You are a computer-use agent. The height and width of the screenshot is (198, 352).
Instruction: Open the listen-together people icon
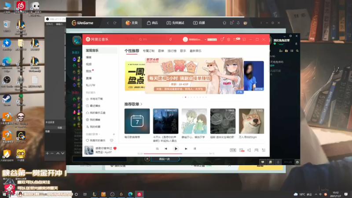[x=256, y=150]
